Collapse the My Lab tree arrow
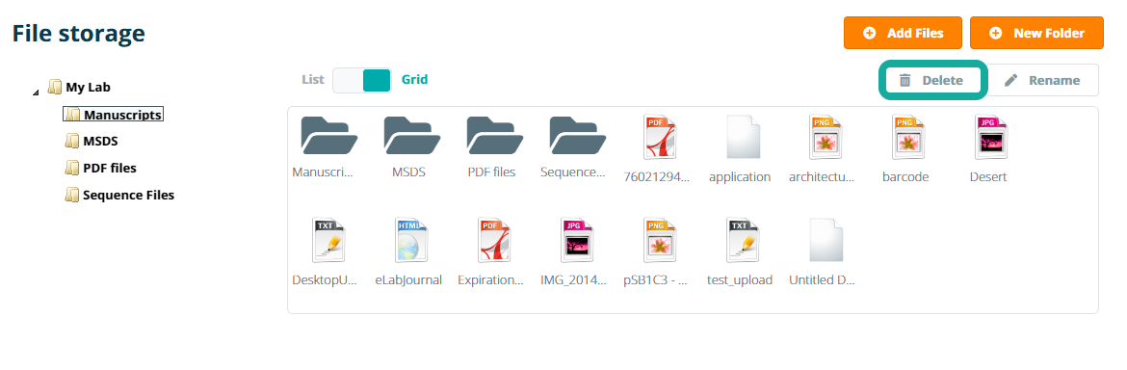The height and width of the screenshot is (370, 1127). point(37,91)
